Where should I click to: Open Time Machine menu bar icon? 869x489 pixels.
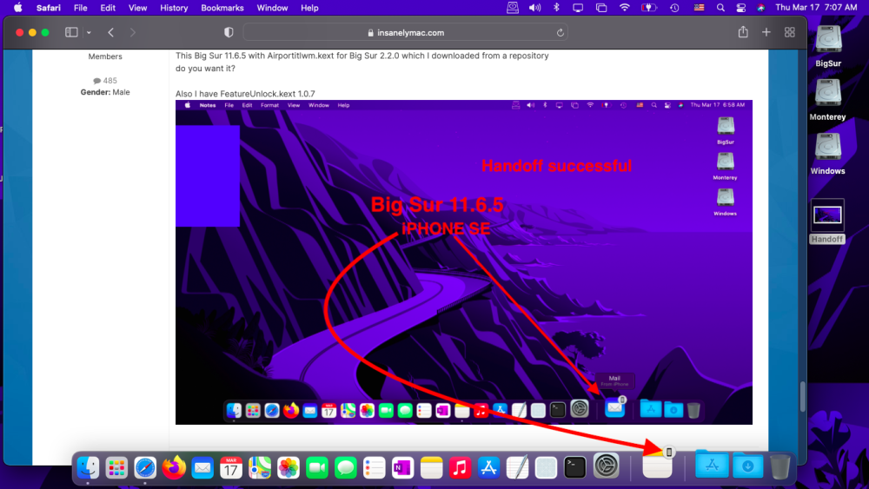pos(674,8)
